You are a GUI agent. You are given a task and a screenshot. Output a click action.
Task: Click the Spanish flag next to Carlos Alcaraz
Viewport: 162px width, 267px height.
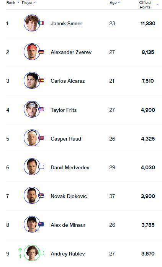click(x=41, y=80)
